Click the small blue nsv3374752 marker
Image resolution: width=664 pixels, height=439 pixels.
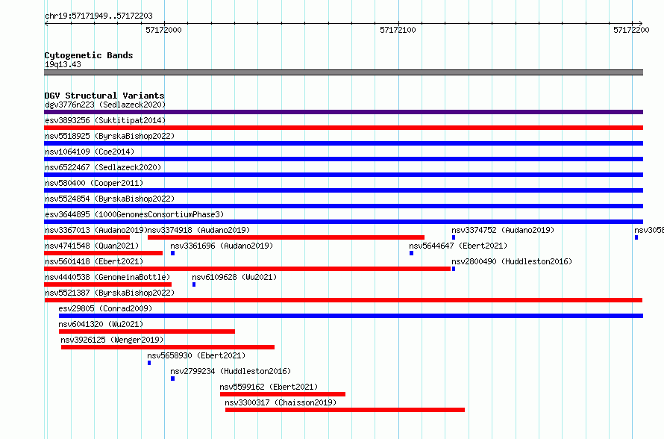click(x=454, y=237)
